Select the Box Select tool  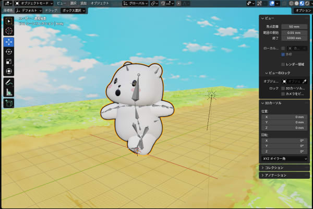point(9,21)
